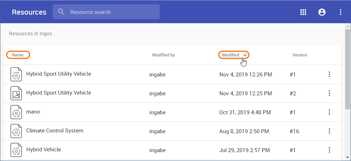
Task: Click the Resource search input field
Action: 111,12
